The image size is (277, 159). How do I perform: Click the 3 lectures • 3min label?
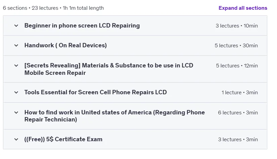tap(238, 140)
